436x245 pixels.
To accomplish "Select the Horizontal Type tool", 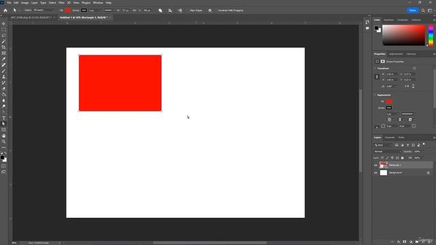I will point(3,118).
